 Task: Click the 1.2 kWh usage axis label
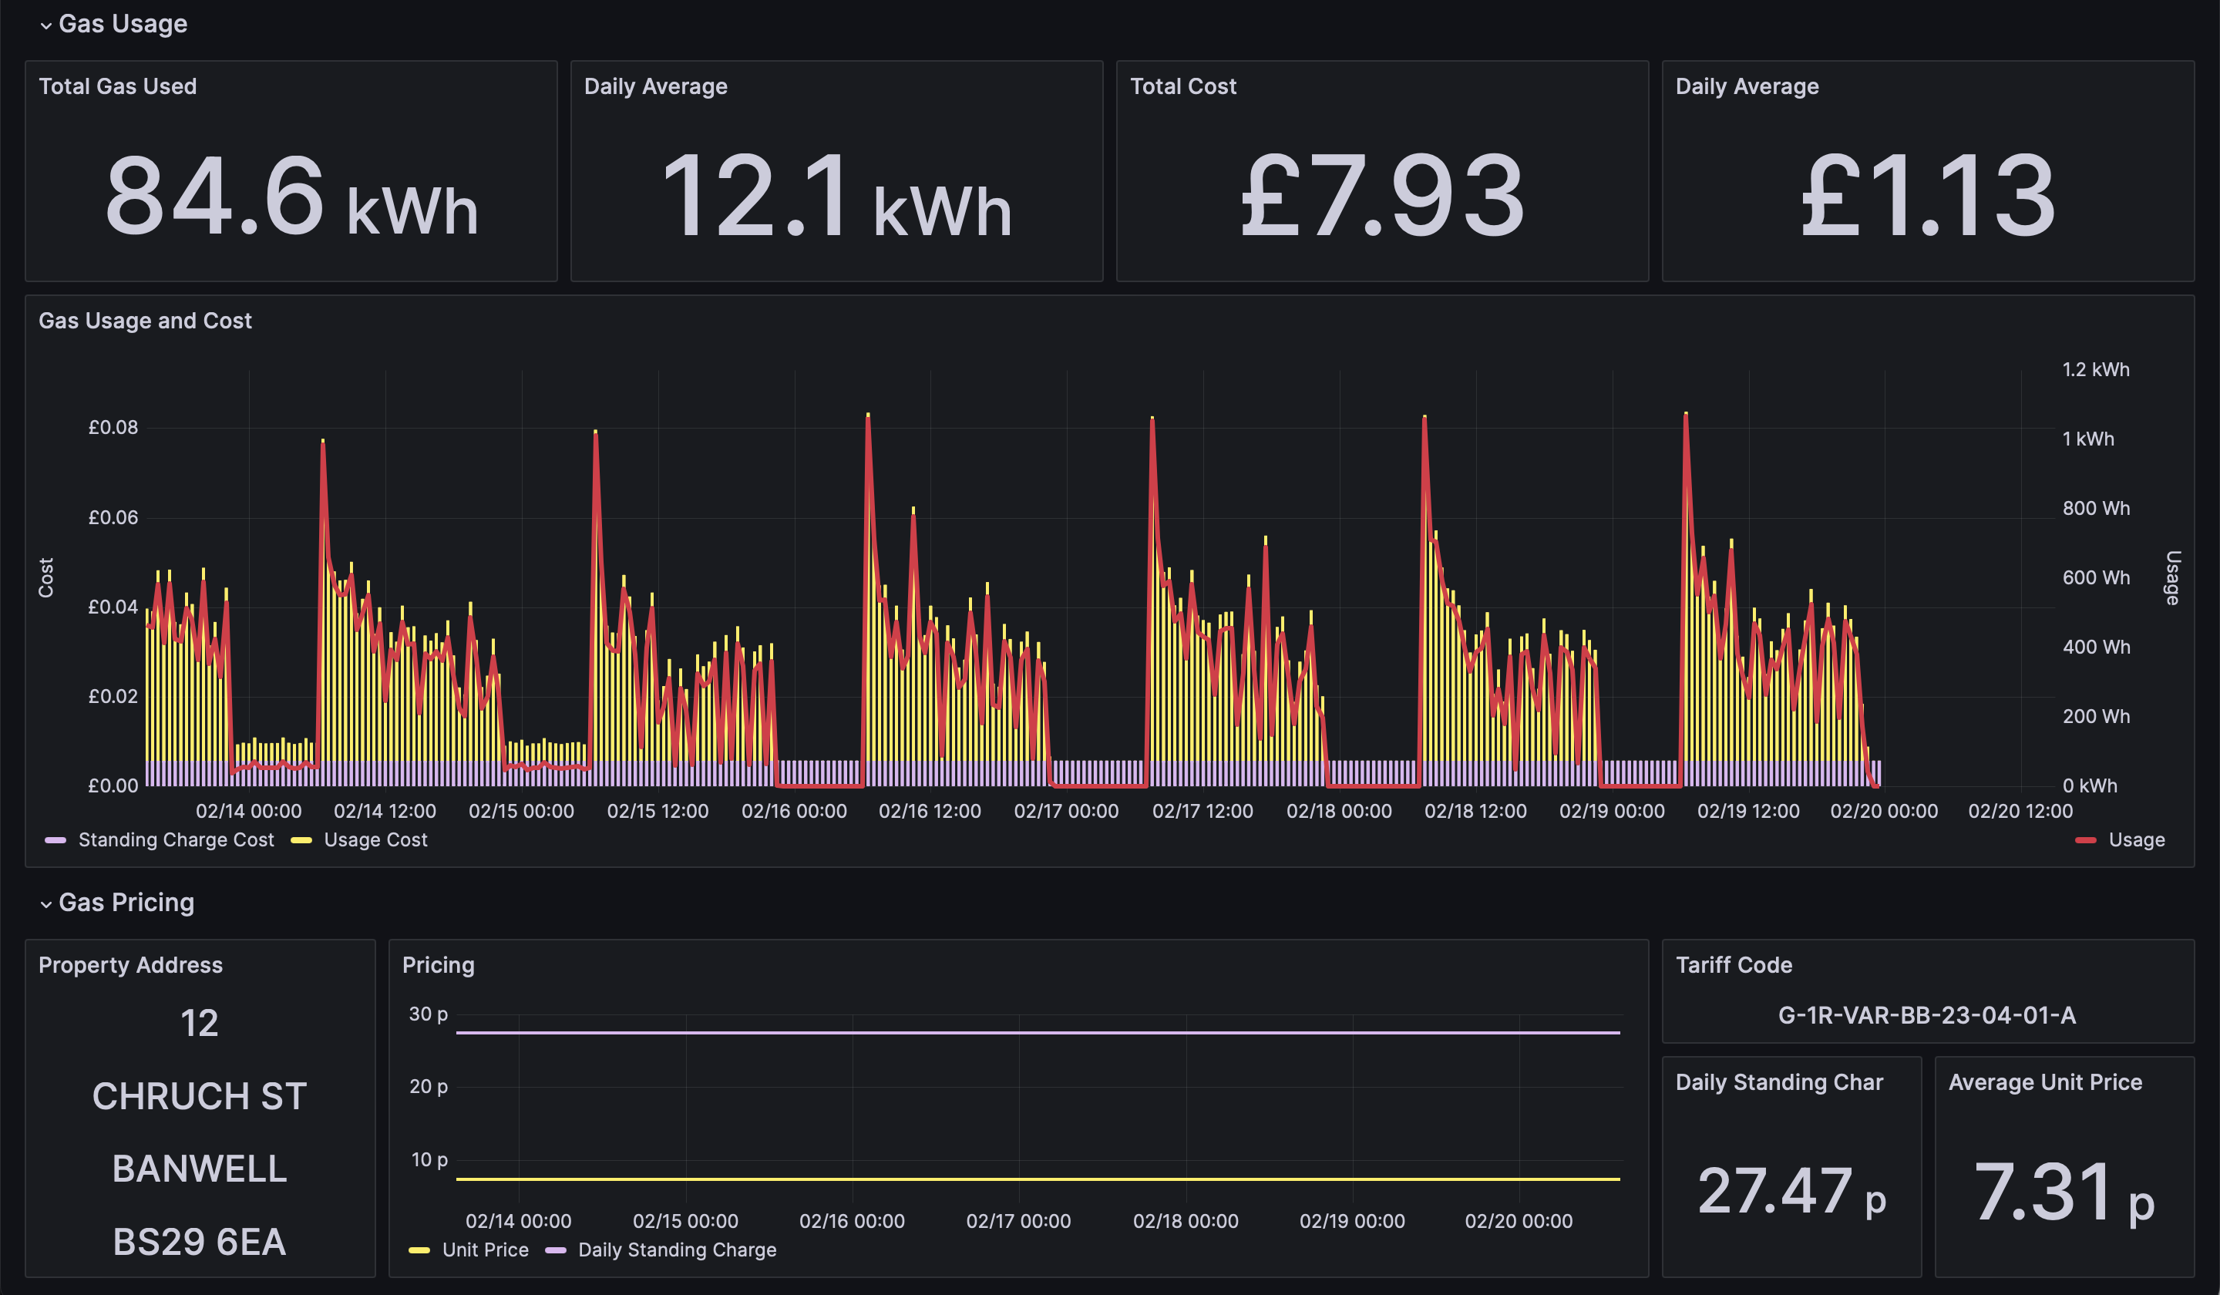2096,369
